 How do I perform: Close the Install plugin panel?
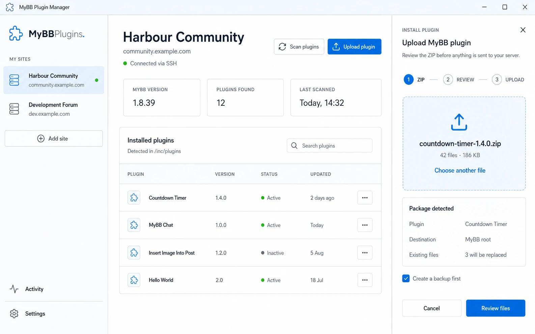tap(523, 30)
